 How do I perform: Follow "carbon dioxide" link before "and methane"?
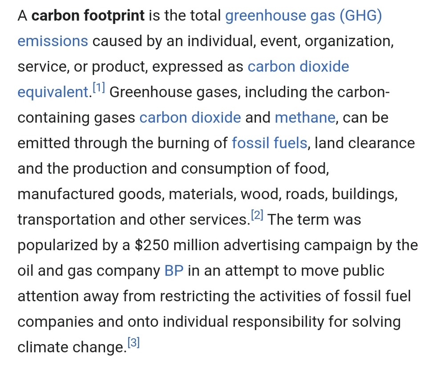coord(190,118)
